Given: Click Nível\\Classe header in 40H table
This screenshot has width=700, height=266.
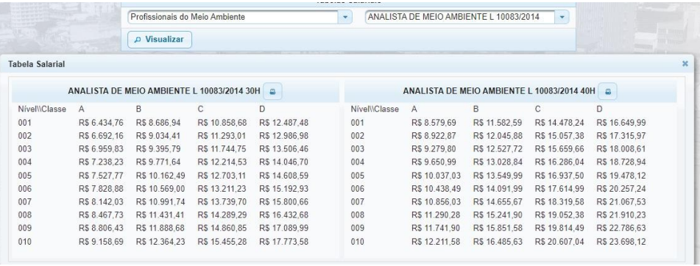Looking at the screenshot, I should click(x=375, y=109).
